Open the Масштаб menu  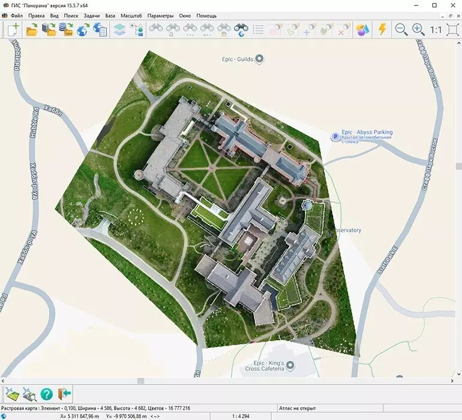coord(131,16)
